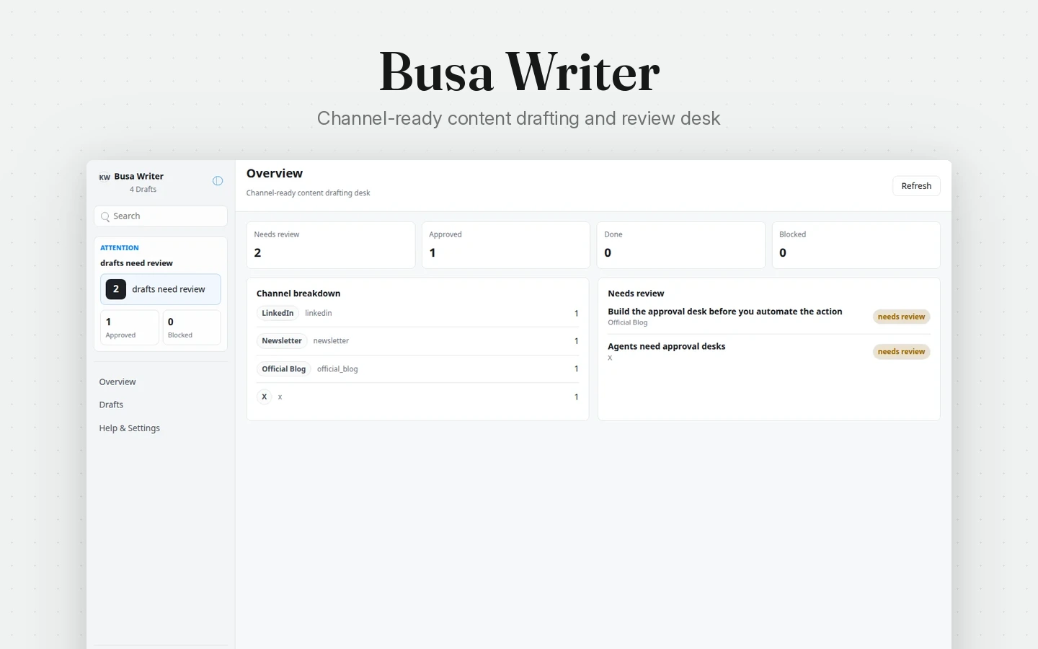
Task: Click the Official Blog row count 1
Action: coord(576,369)
